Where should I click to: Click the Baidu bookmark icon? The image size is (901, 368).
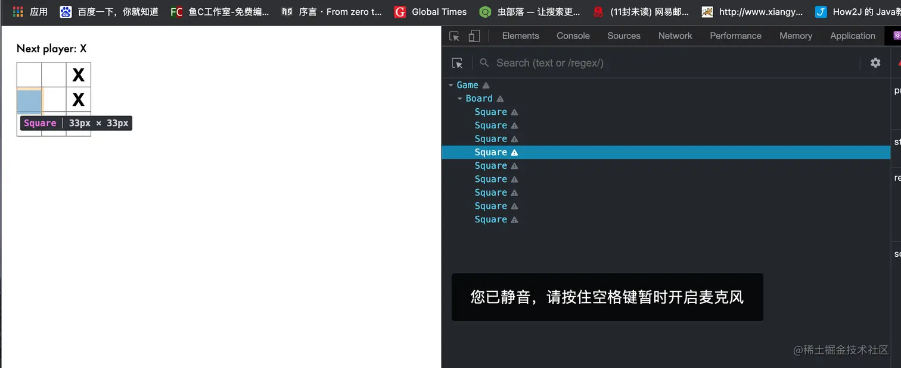(66, 11)
